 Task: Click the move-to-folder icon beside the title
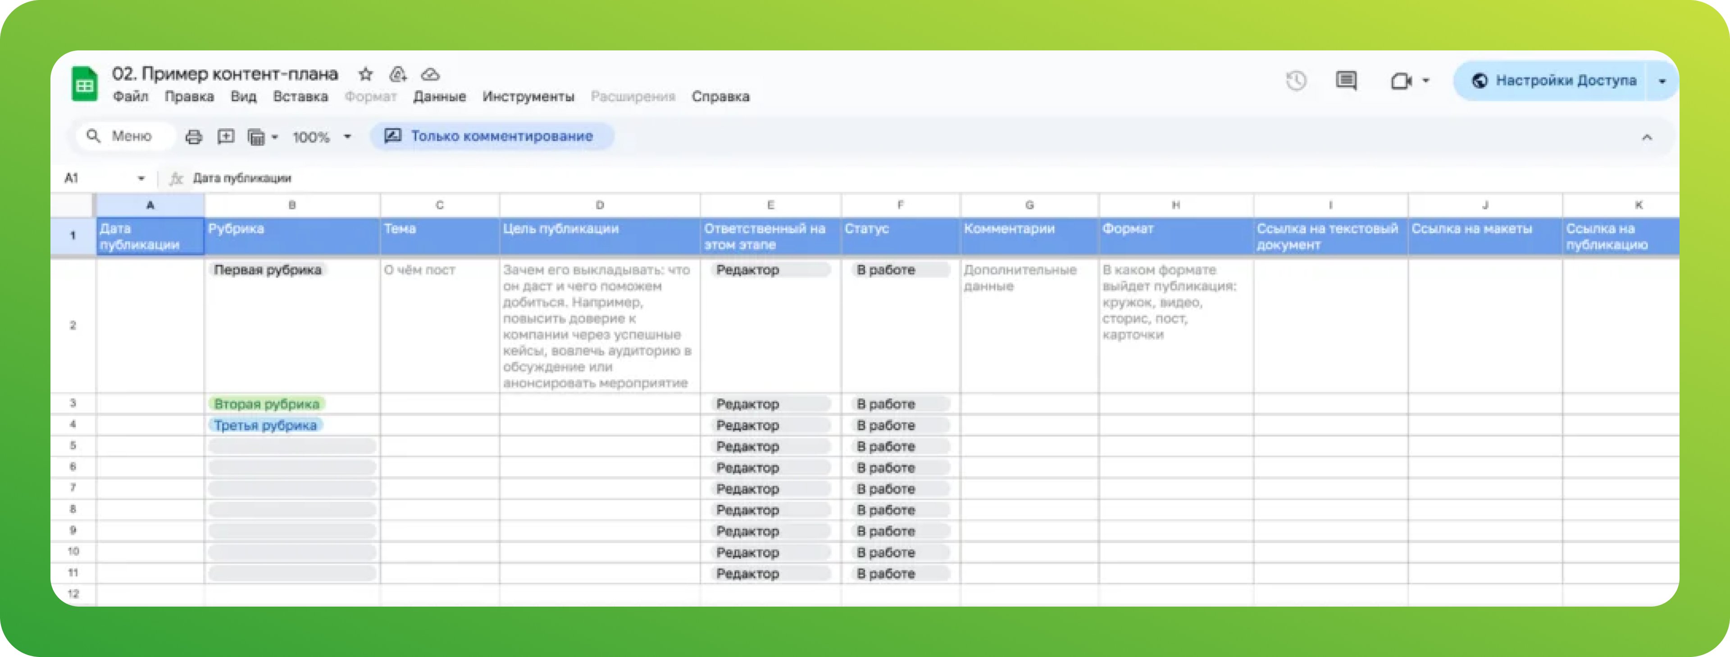pos(398,74)
